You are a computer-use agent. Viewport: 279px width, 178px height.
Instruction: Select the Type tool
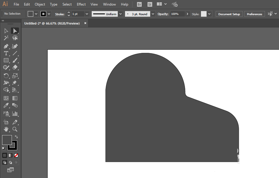(x=6, y=53)
